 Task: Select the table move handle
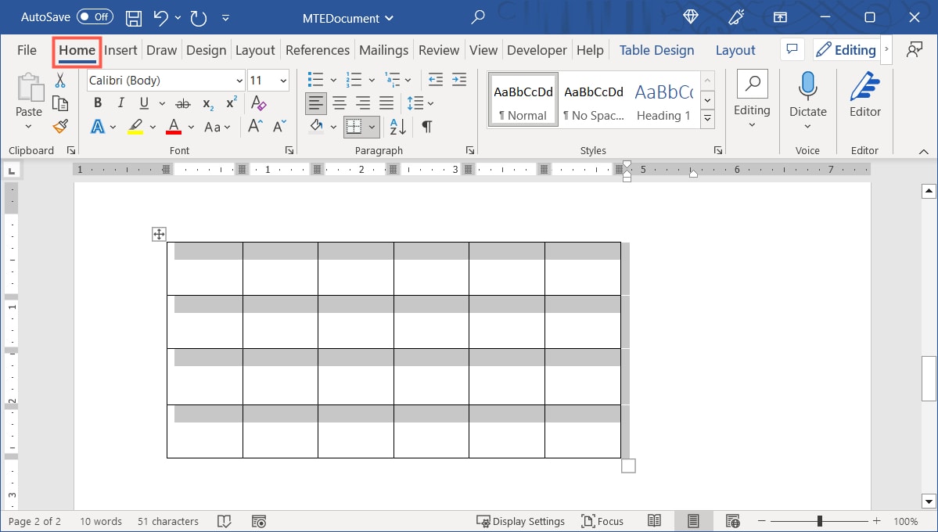pyautogui.click(x=159, y=234)
